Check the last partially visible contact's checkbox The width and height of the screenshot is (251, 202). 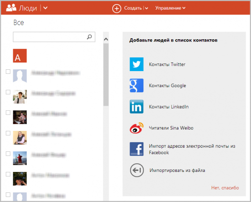[x=8, y=195]
